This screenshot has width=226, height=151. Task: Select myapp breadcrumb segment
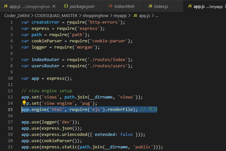click(120, 15)
